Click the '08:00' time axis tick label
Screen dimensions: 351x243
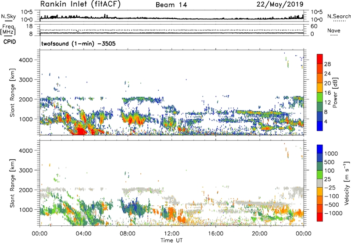128,234
